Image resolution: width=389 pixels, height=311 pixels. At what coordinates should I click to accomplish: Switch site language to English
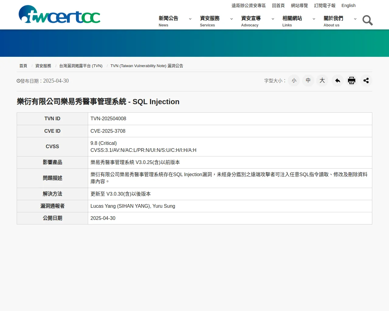click(x=349, y=5)
